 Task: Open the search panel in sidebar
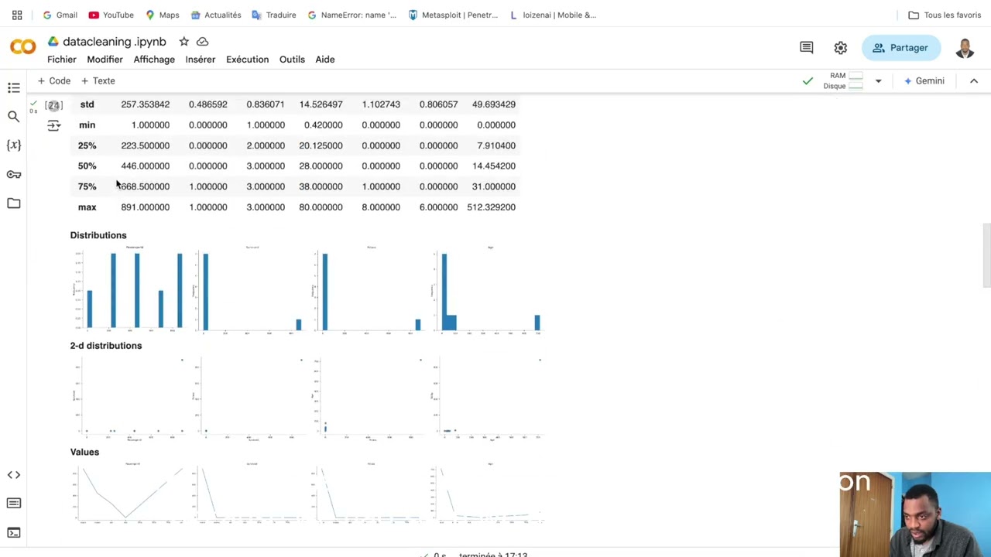(14, 117)
